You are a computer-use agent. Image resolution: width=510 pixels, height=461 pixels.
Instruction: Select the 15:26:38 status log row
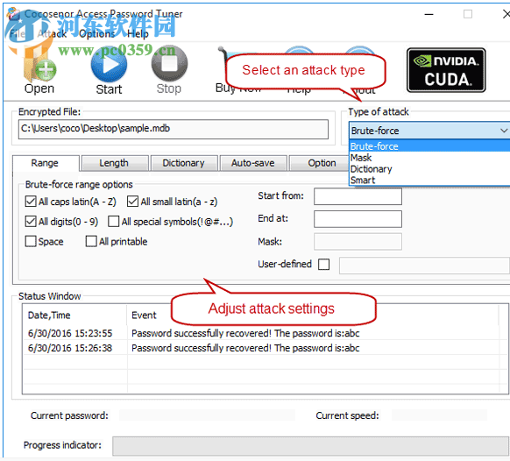266,348
